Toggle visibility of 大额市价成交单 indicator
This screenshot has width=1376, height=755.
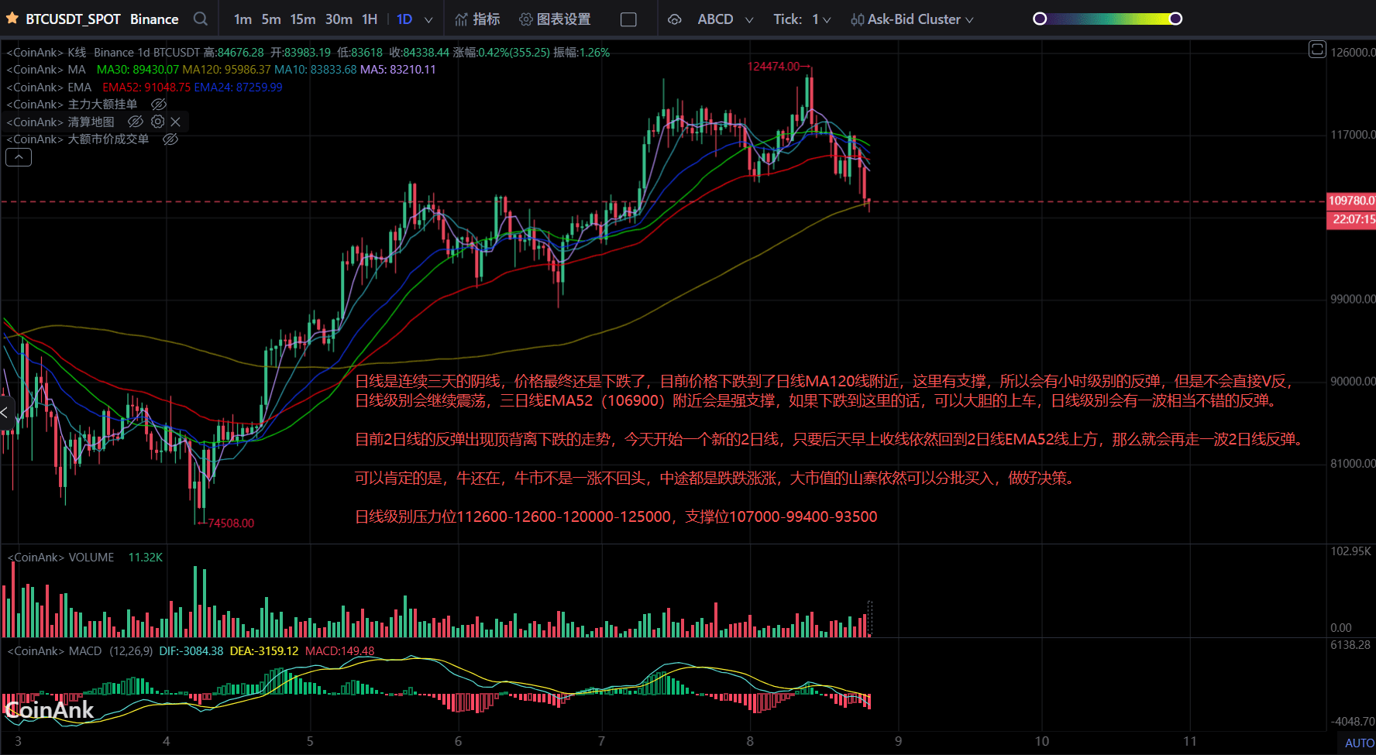click(x=170, y=139)
